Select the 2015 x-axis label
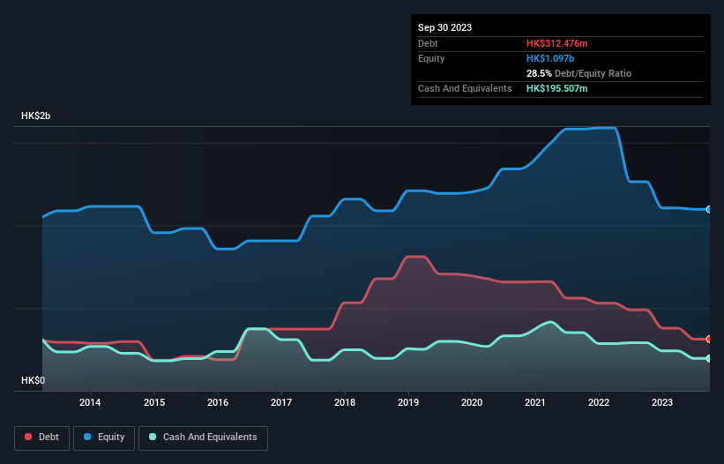The width and height of the screenshot is (724, 464). pos(154,402)
